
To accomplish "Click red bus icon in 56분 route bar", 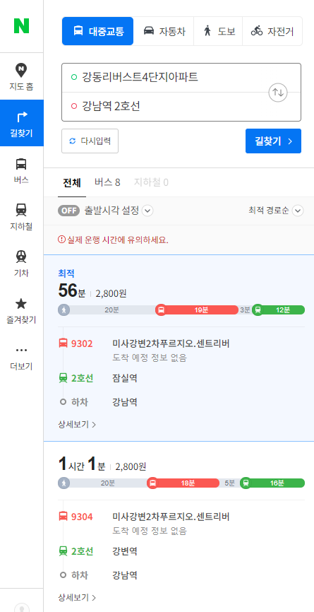I will pyautogui.click(x=161, y=310).
